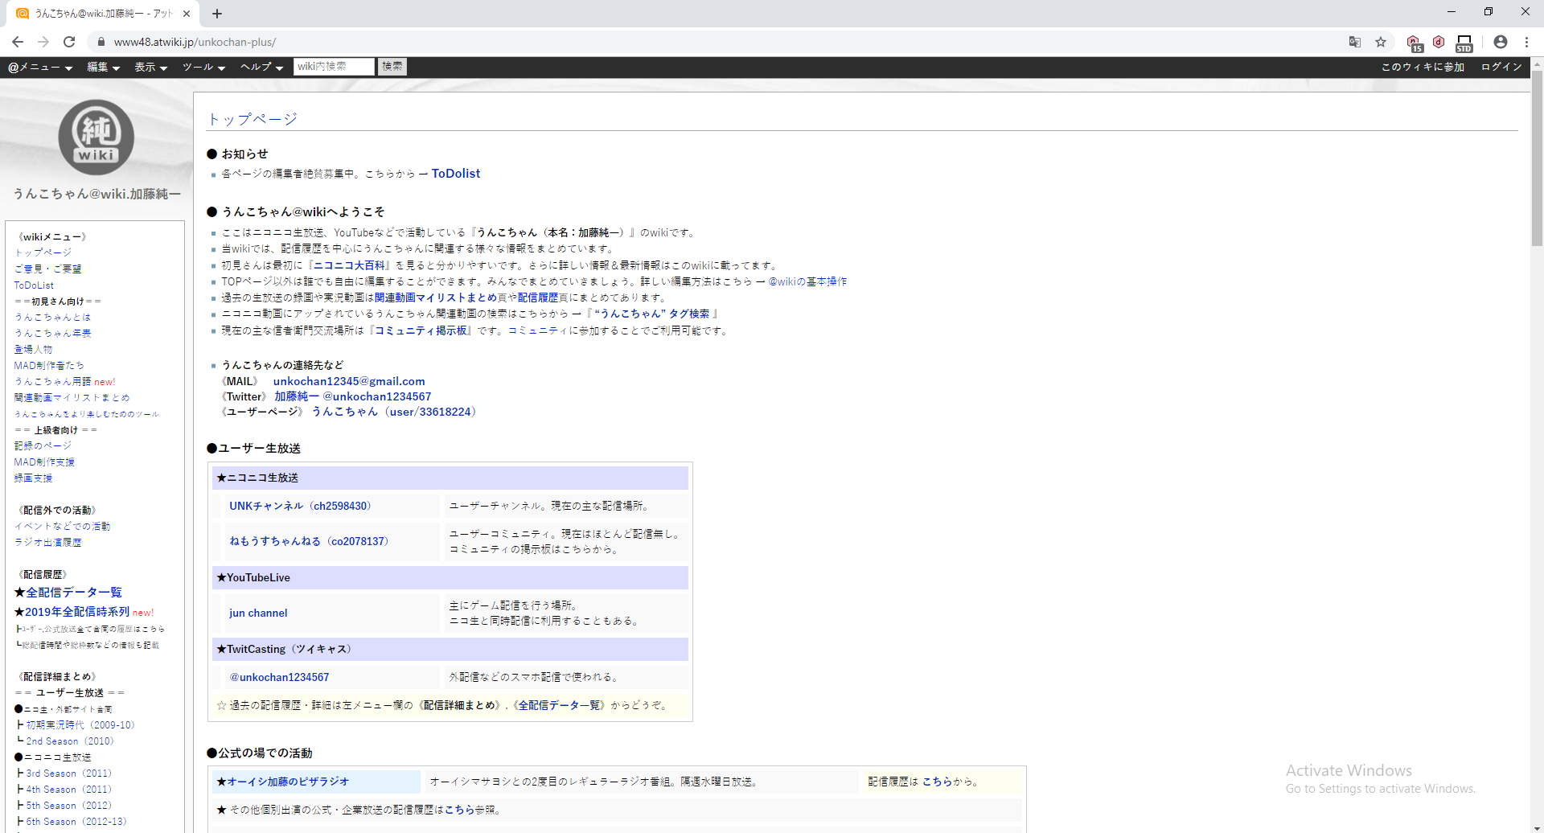
Task: Click このウィキに参加 in the top bar
Action: [x=1423, y=67]
